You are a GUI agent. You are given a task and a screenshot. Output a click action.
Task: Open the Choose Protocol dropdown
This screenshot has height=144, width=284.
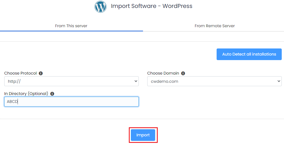pyautogui.click(x=71, y=81)
